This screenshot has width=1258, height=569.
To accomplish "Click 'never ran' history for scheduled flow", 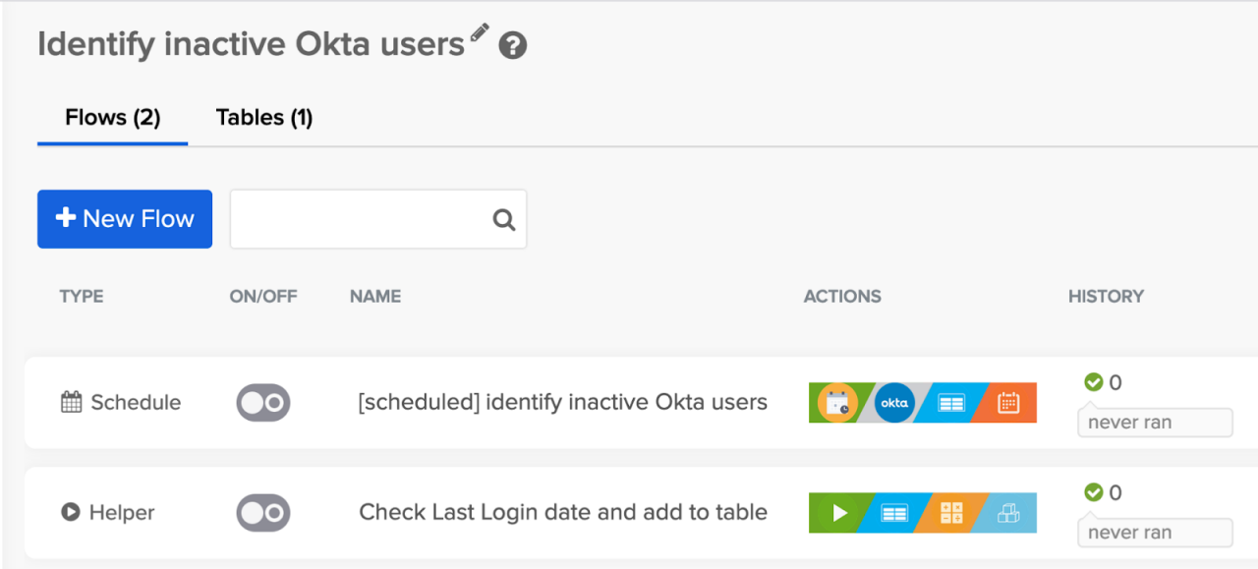I will [x=1154, y=423].
